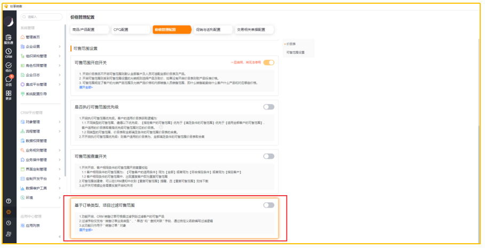Open 服务通 in the dark sidebar
485x248 pixels.
tap(9, 39)
